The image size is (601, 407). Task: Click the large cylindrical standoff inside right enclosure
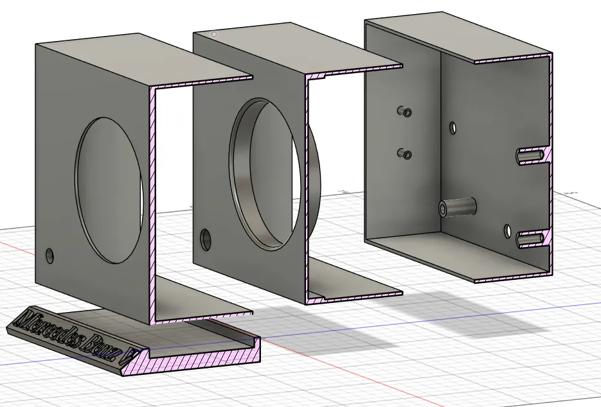click(457, 207)
